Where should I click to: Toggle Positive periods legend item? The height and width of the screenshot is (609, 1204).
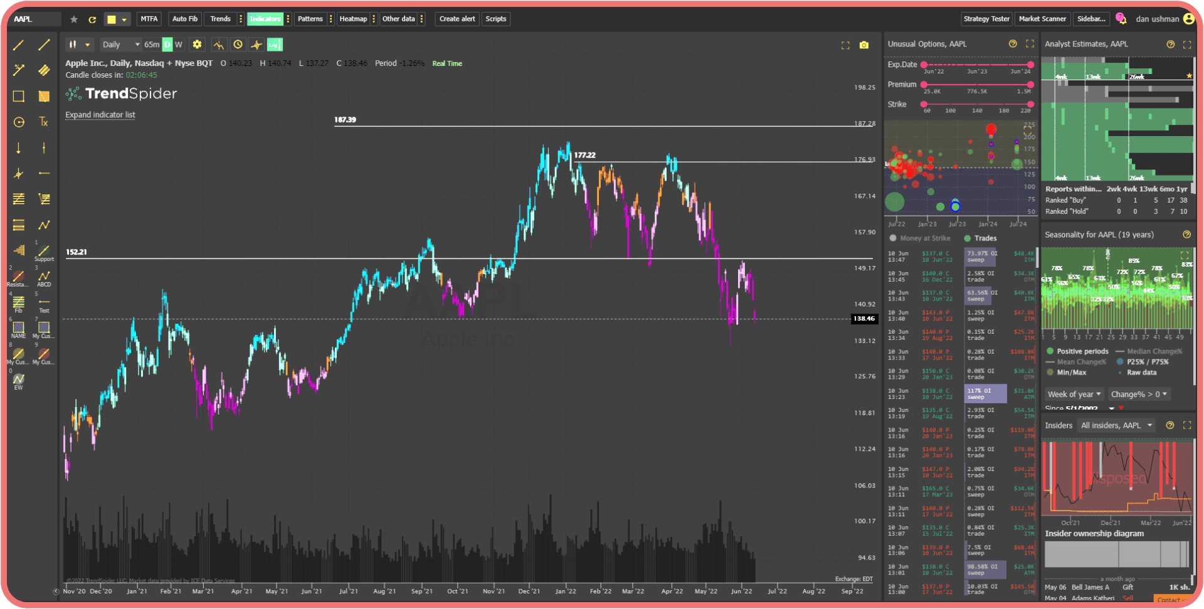tap(1078, 351)
